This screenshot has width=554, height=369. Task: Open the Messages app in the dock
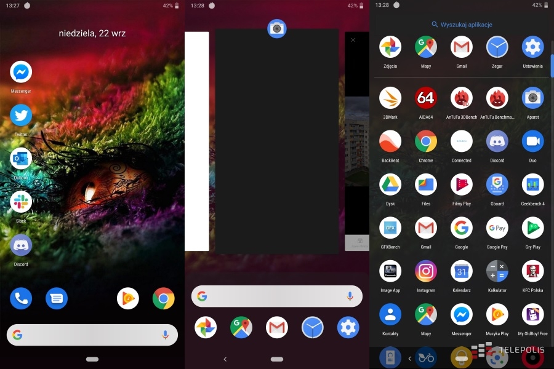[x=57, y=299]
